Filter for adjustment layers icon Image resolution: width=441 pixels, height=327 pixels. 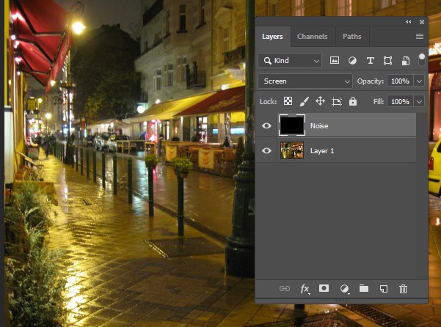pyautogui.click(x=352, y=60)
